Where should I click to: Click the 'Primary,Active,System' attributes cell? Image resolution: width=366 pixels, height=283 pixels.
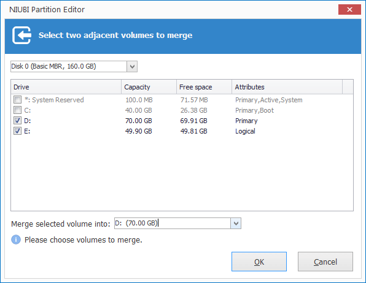(269, 100)
